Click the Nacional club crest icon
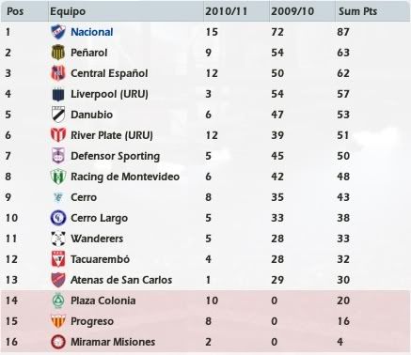 pos(58,32)
